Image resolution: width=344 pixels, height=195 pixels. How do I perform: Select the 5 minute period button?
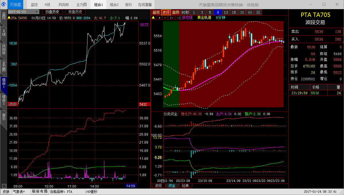tap(210, 12)
